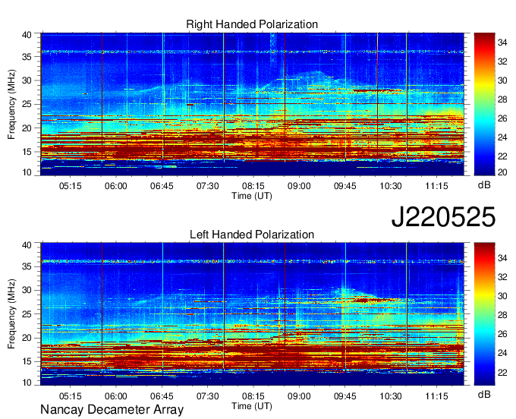The height and width of the screenshot is (419, 516).
Task: Click the 40 MHz tick on Left Handed frequency axis
Action: click(x=27, y=245)
